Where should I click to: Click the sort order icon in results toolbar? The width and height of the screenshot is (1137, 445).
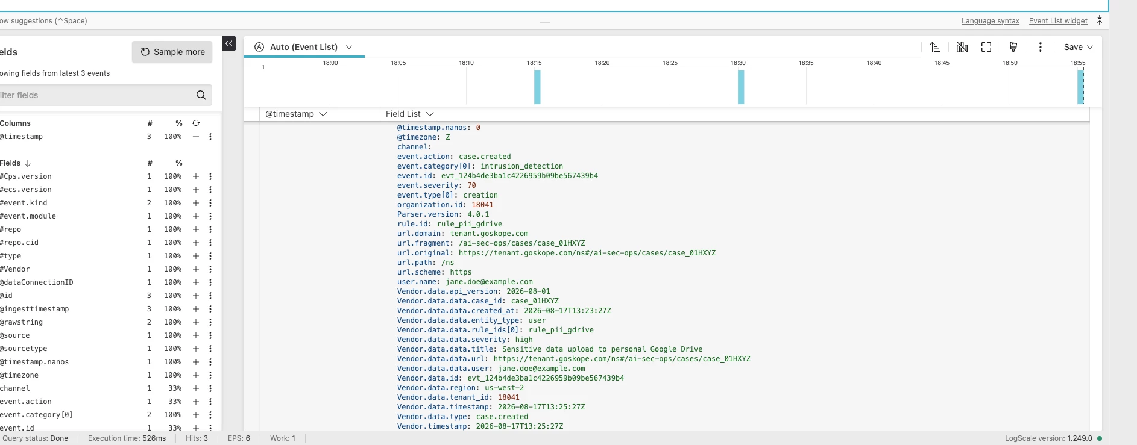point(935,47)
